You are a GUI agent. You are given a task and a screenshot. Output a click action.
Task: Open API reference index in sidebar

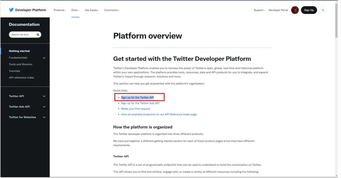[x=21, y=78]
